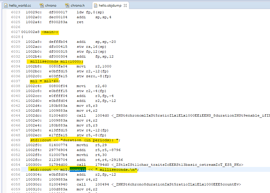Screen dimensions: 270x193
Task: Click 'movhi r5,29' instruction
Action: (92, 145)
